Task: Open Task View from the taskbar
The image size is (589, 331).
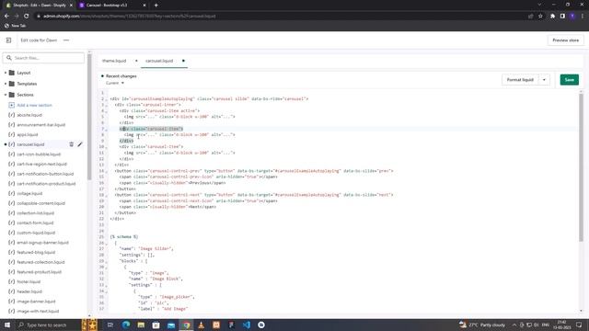Action: pos(110,325)
